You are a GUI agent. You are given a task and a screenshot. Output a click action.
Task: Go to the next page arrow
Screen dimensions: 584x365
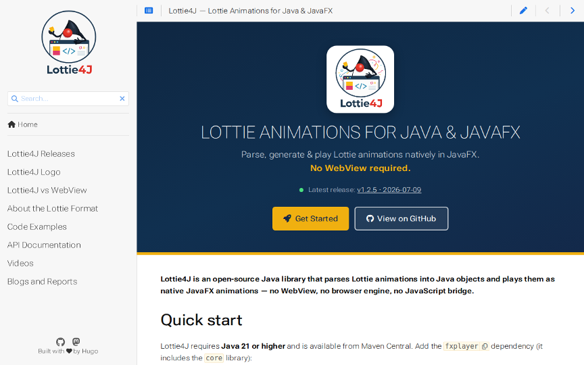pyautogui.click(x=573, y=10)
